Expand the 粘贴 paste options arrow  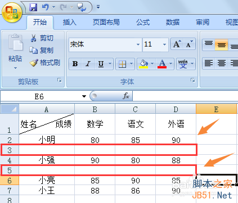point(15,68)
